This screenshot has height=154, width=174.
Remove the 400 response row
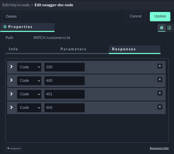160,80
